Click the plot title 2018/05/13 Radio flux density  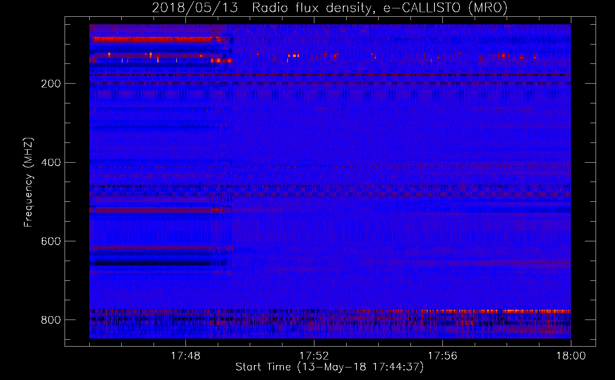tap(330, 8)
